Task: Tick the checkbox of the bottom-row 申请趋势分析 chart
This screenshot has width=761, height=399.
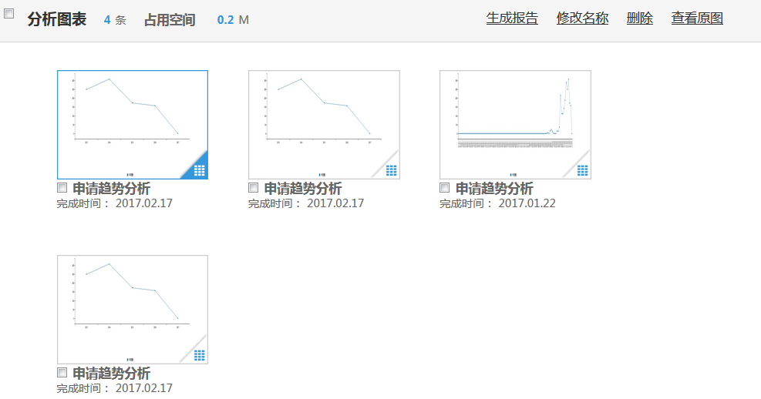Action: pos(62,373)
